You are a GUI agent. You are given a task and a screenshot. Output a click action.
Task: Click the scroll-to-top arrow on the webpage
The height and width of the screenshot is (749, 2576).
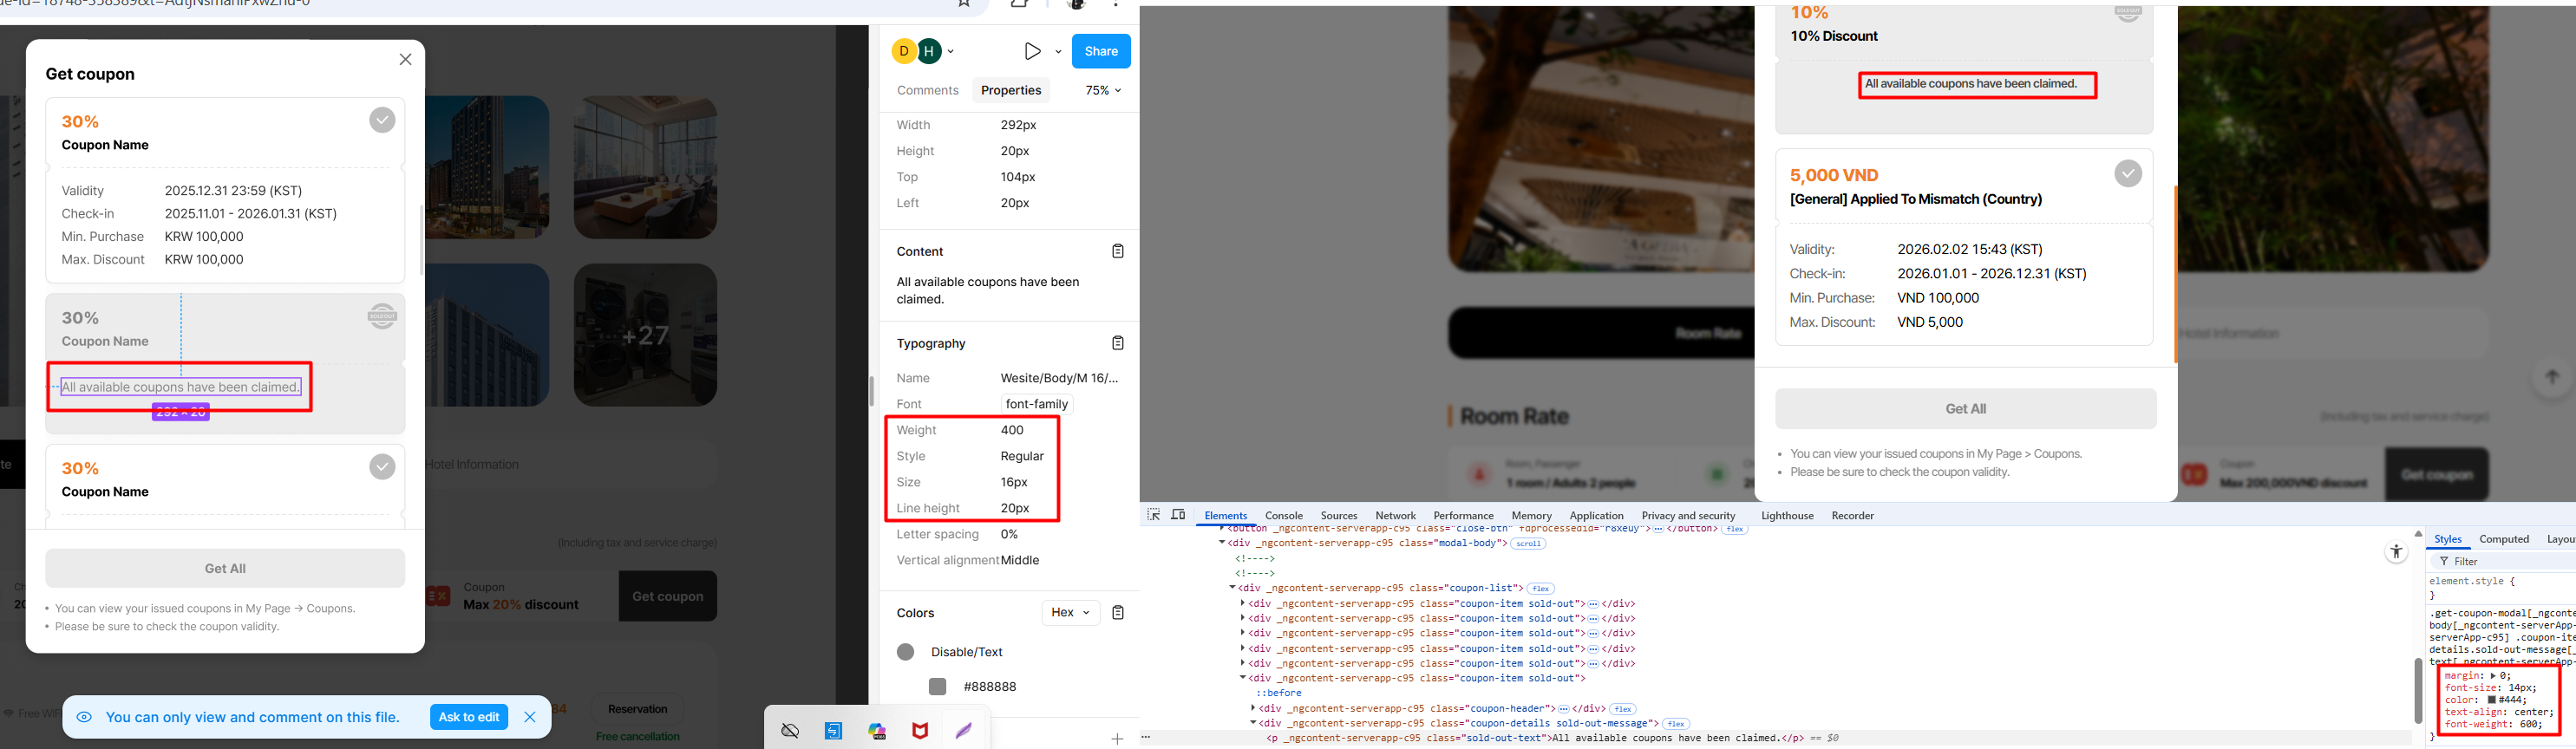point(2552,377)
